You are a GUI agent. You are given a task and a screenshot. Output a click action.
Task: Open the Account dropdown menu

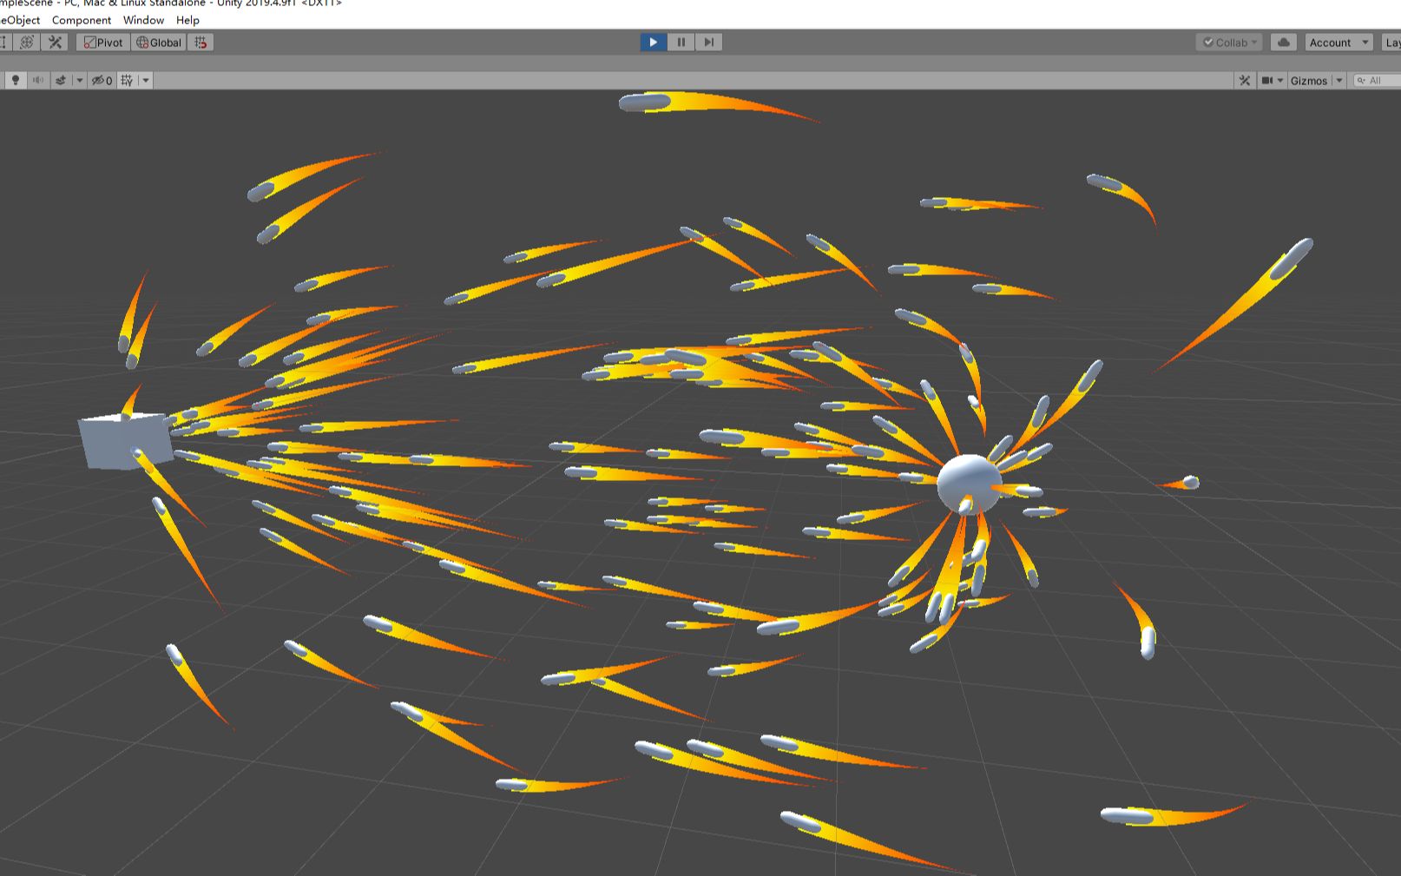coord(1337,42)
